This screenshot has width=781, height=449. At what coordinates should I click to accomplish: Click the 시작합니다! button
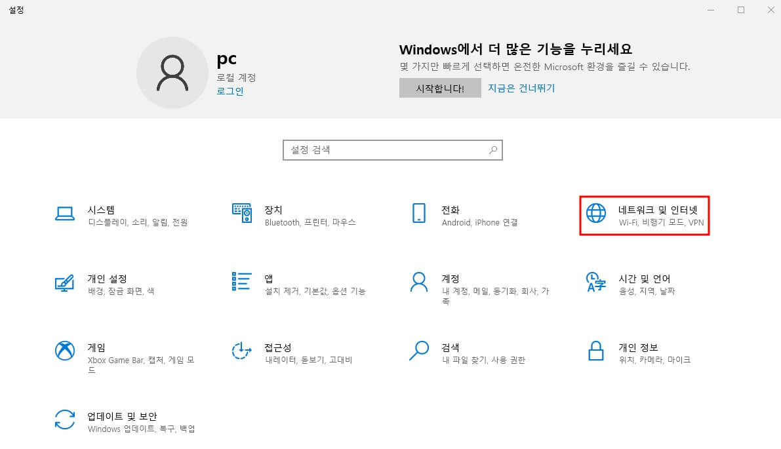[440, 88]
